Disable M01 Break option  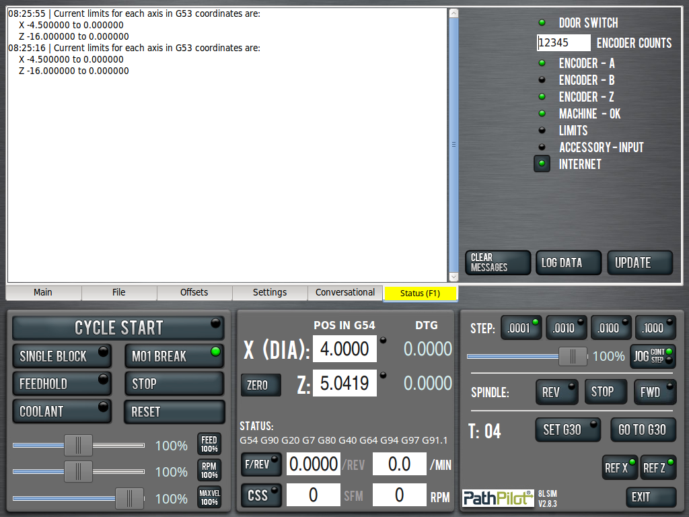[x=174, y=356]
